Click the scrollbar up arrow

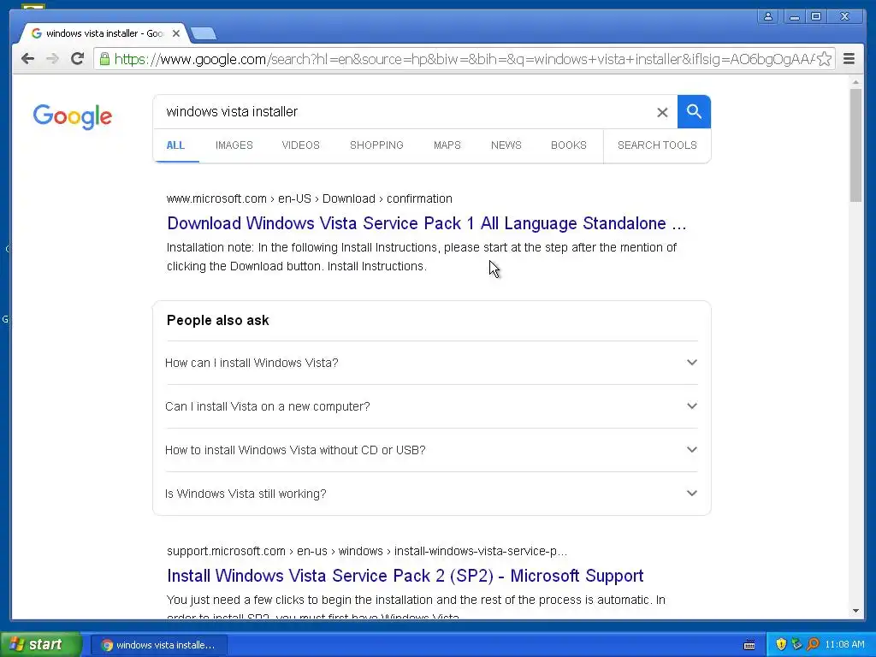(855, 82)
